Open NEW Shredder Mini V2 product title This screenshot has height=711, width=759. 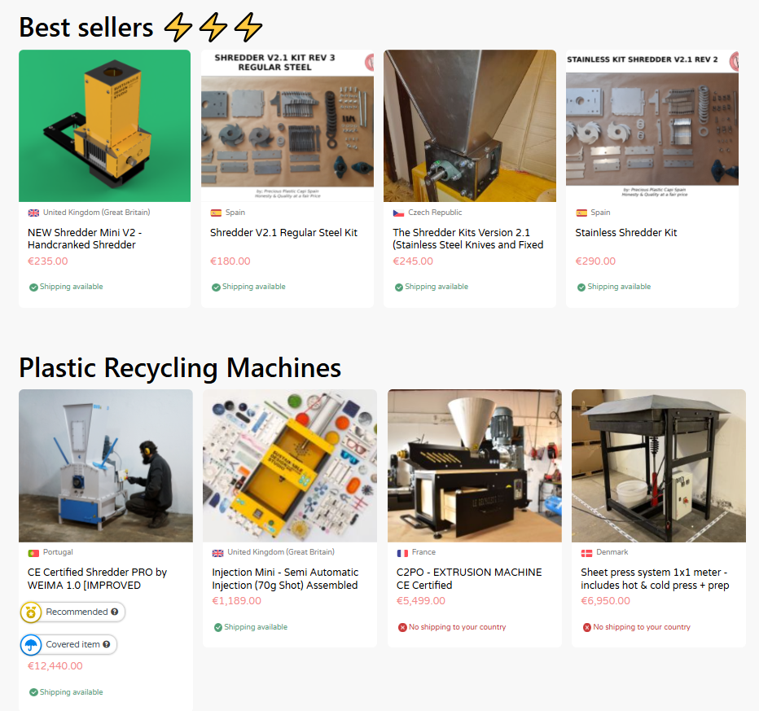[x=85, y=239]
